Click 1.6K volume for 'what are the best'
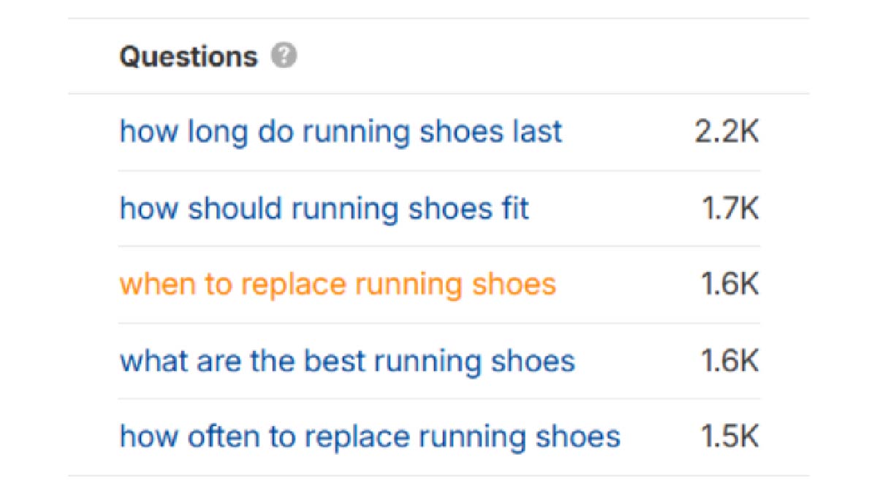 pos(730,361)
